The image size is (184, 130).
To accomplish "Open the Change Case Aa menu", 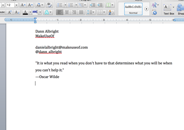I will tap(40, 5).
